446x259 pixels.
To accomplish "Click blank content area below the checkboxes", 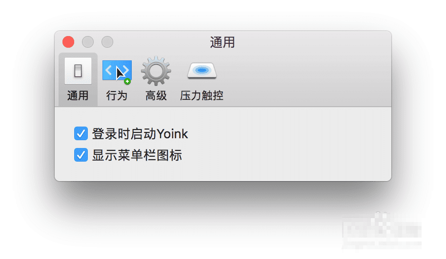I will (x=223, y=171).
